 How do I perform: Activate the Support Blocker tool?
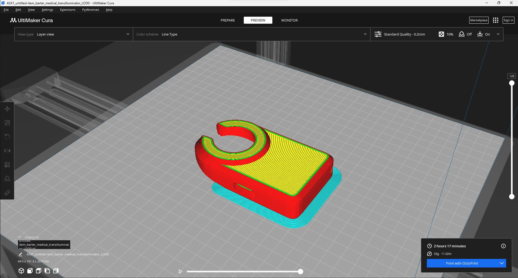coord(7,178)
